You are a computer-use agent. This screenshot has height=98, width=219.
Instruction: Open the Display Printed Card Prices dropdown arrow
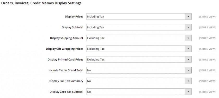(188, 60)
